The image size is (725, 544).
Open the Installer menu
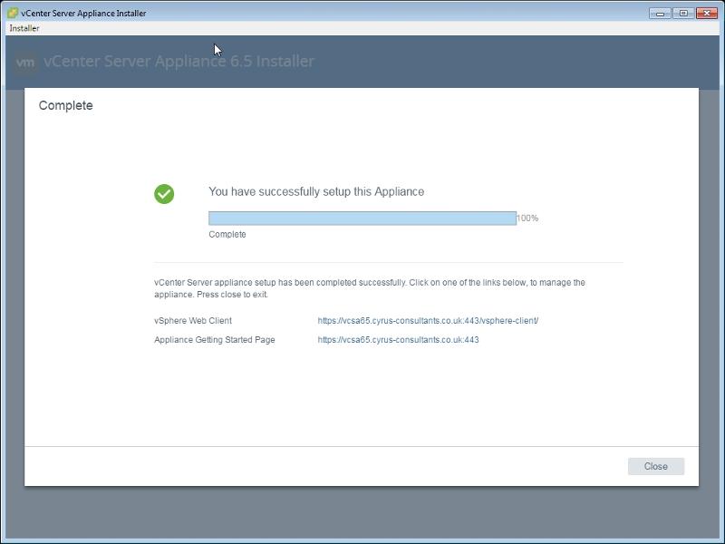click(x=24, y=28)
